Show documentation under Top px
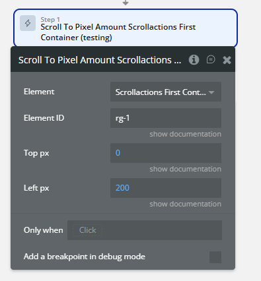261x281 pixels. click(x=185, y=169)
